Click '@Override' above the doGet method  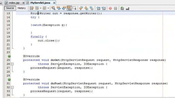(x=31, y=56)
